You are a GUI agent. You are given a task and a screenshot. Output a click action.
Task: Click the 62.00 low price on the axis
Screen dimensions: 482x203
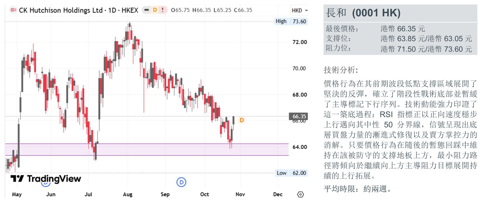(x=299, y=173)
